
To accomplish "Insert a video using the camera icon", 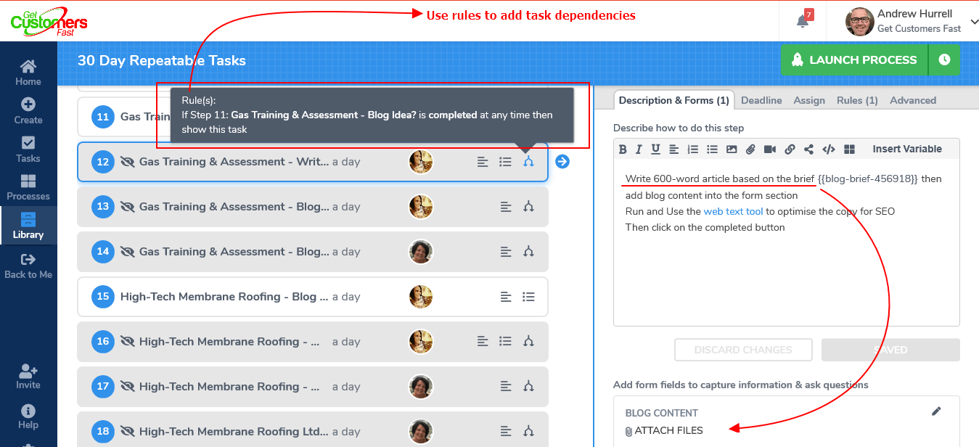I will click(x=770, y=149).
